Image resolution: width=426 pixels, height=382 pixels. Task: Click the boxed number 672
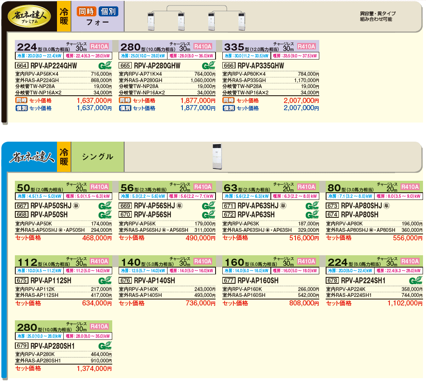coord(229,214)
